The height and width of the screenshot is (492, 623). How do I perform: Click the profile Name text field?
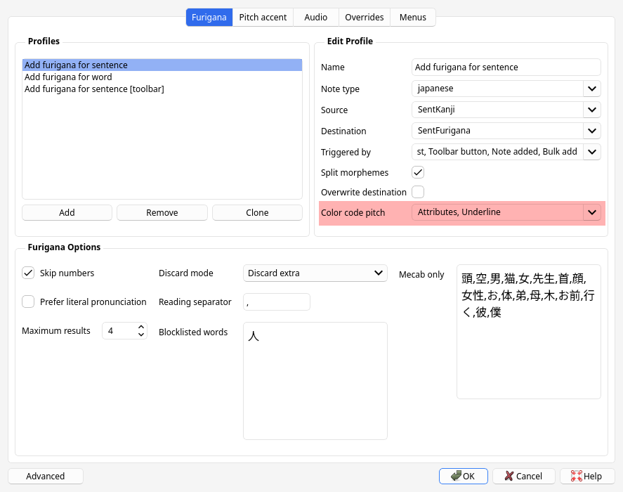506,67
